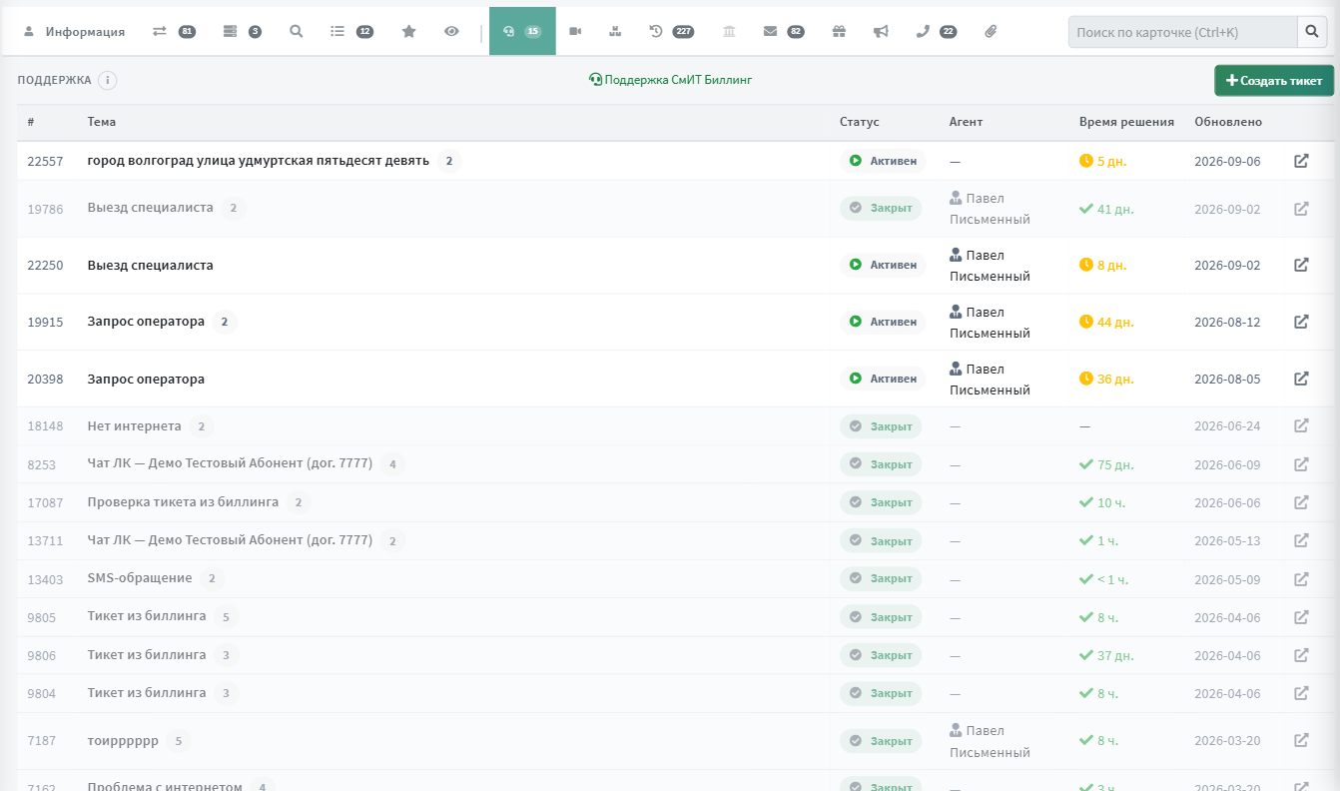Image resolution: width=1340 pixels, height=791 pixels.
Task: Open the paperclip attachments tab
Action: (x=991, y=31)
